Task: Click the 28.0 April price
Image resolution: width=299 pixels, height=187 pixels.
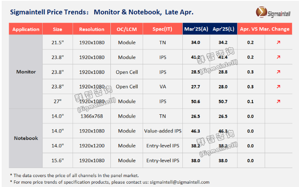Action: tap(223, 87)
